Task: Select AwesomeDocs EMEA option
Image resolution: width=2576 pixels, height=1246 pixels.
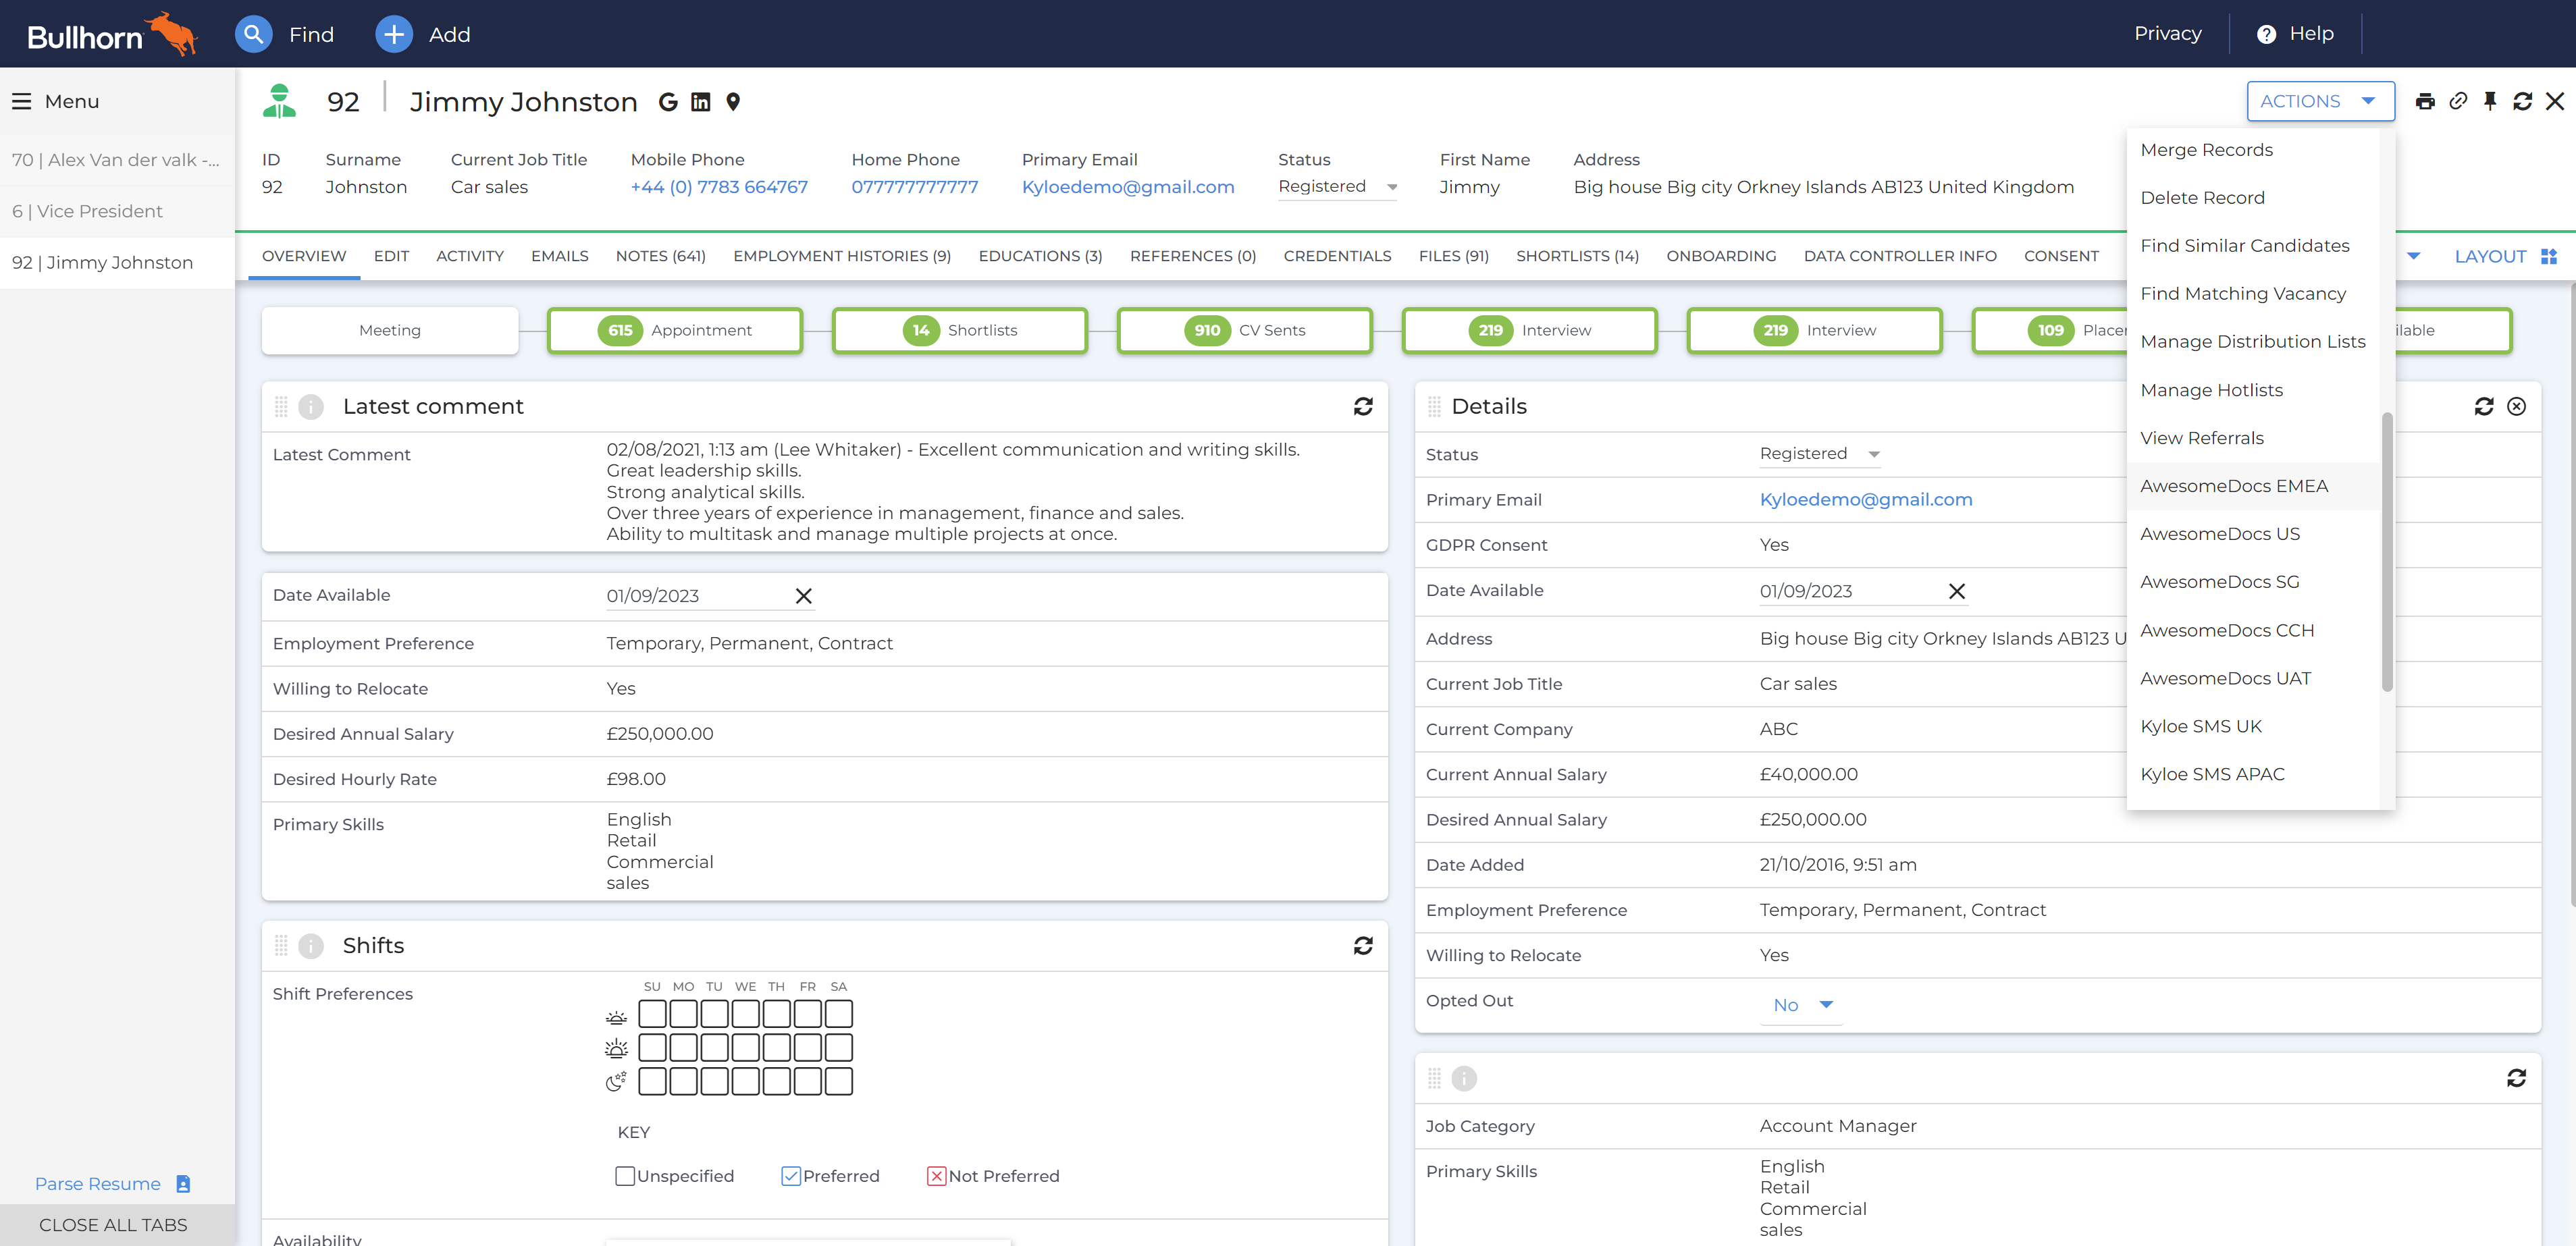Action: 2234,486
